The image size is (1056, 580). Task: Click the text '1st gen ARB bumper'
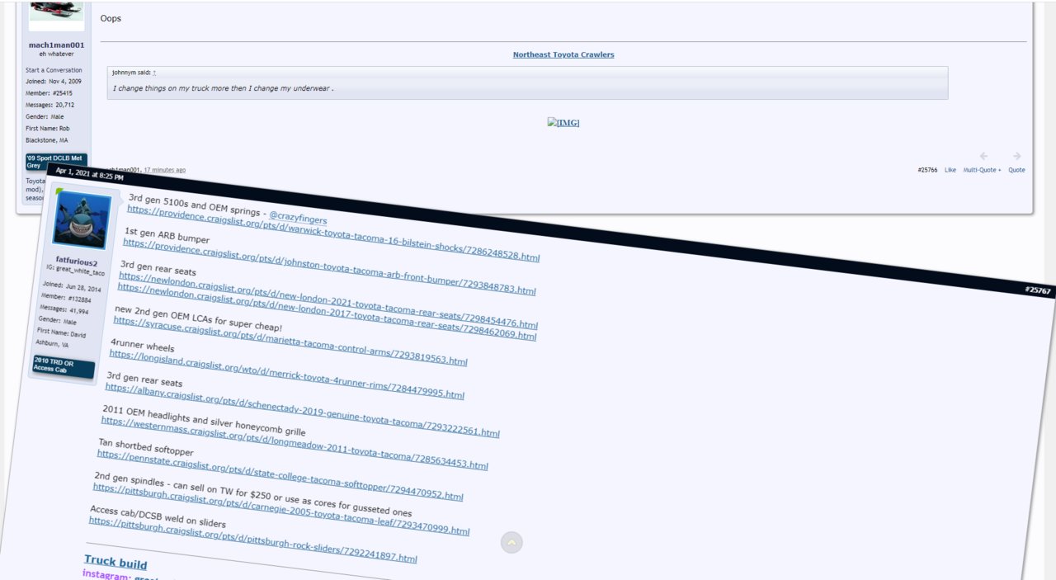click(x=167, y=235)
